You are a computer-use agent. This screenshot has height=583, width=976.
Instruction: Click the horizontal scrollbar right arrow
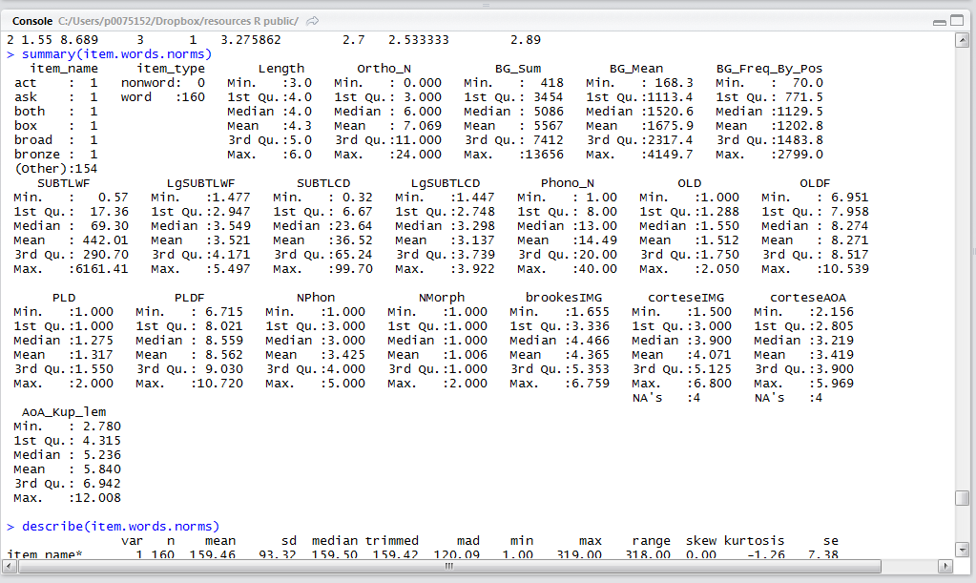tap(948, 566)
